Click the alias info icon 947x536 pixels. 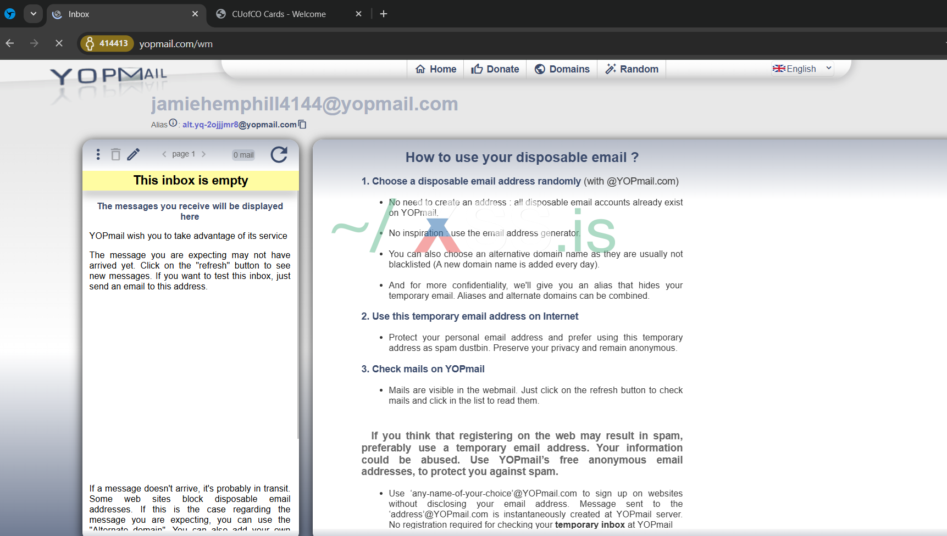[173, 123]
